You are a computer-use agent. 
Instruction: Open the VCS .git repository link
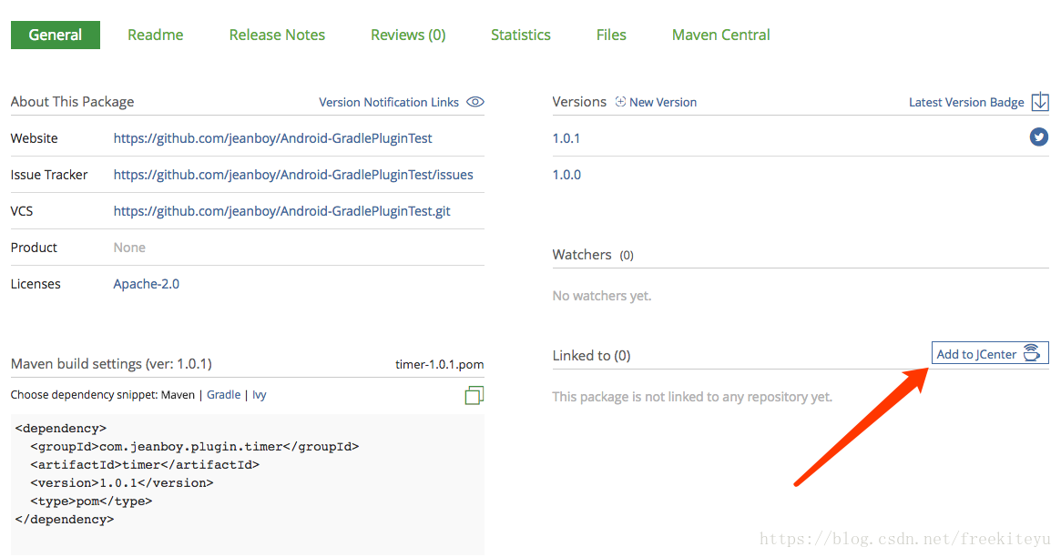pos(281,211)
